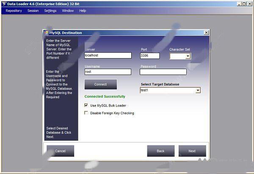Image resolution: width=254 pixels, height=174 pixels.
Task: Enable Disable Foreign Key Checking option
Action: point(86,113)
